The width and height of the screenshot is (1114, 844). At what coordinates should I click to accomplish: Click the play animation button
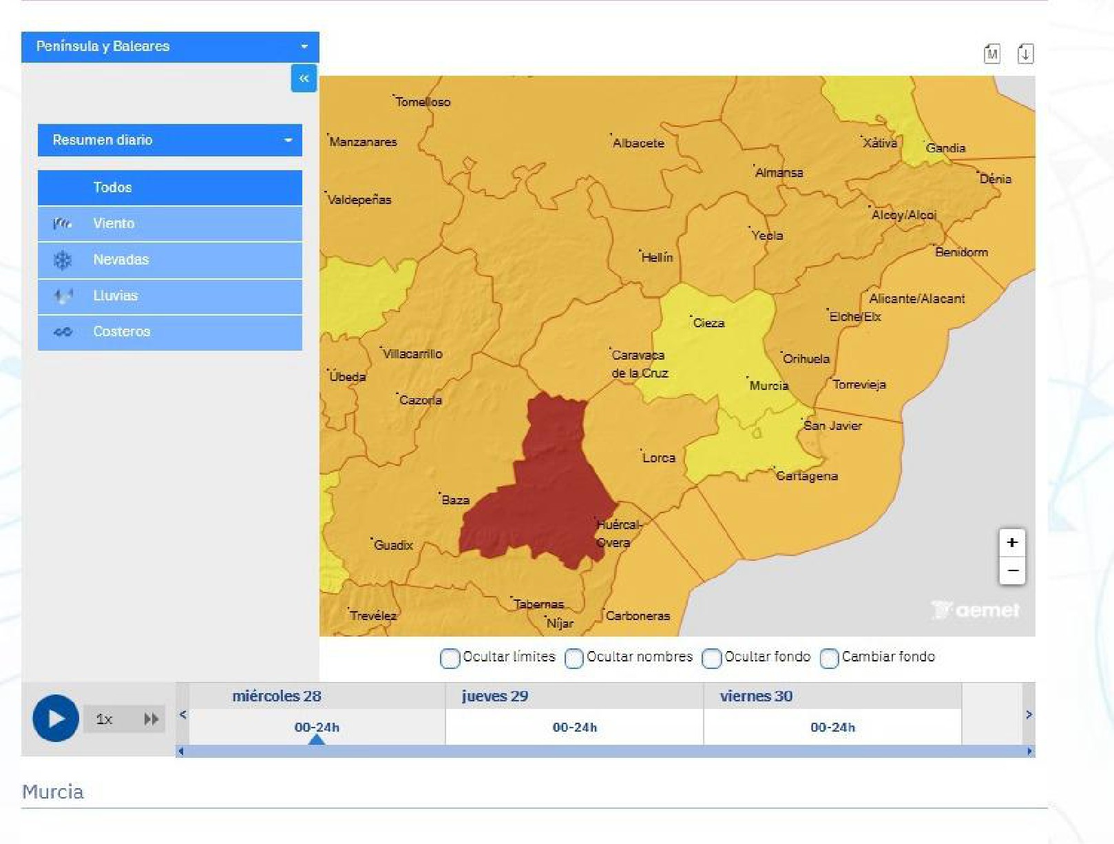[x=55, y=719]
